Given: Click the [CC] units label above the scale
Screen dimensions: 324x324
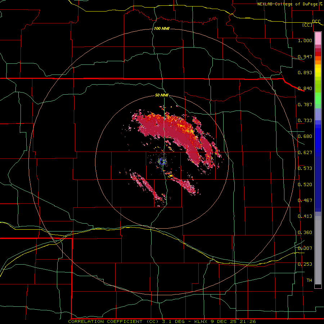Looking at the screenshot, I should (307, 25).
